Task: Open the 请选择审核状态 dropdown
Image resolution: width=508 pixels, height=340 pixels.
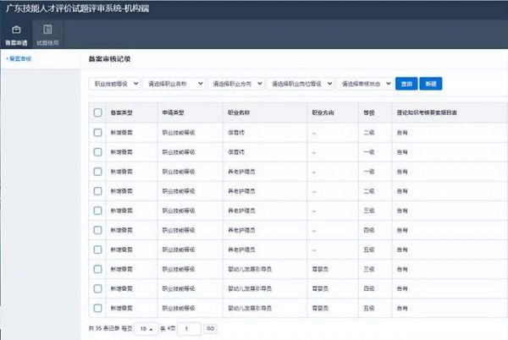Action: pyautogui.click(x=365, y=84)
